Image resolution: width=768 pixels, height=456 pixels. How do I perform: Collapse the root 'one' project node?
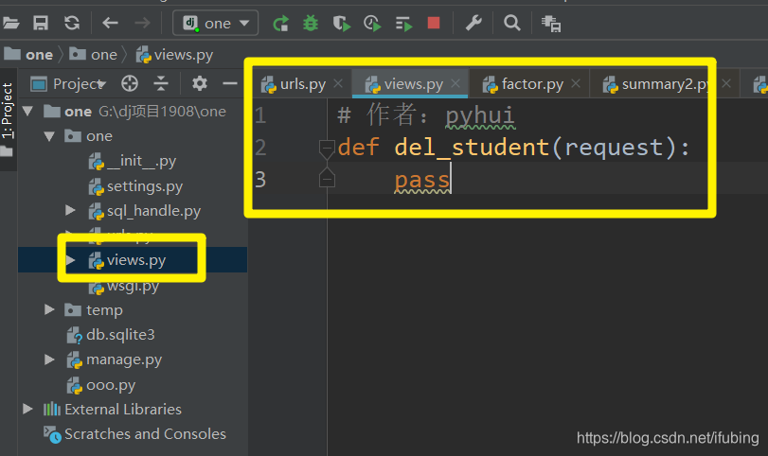click(27, 111)
